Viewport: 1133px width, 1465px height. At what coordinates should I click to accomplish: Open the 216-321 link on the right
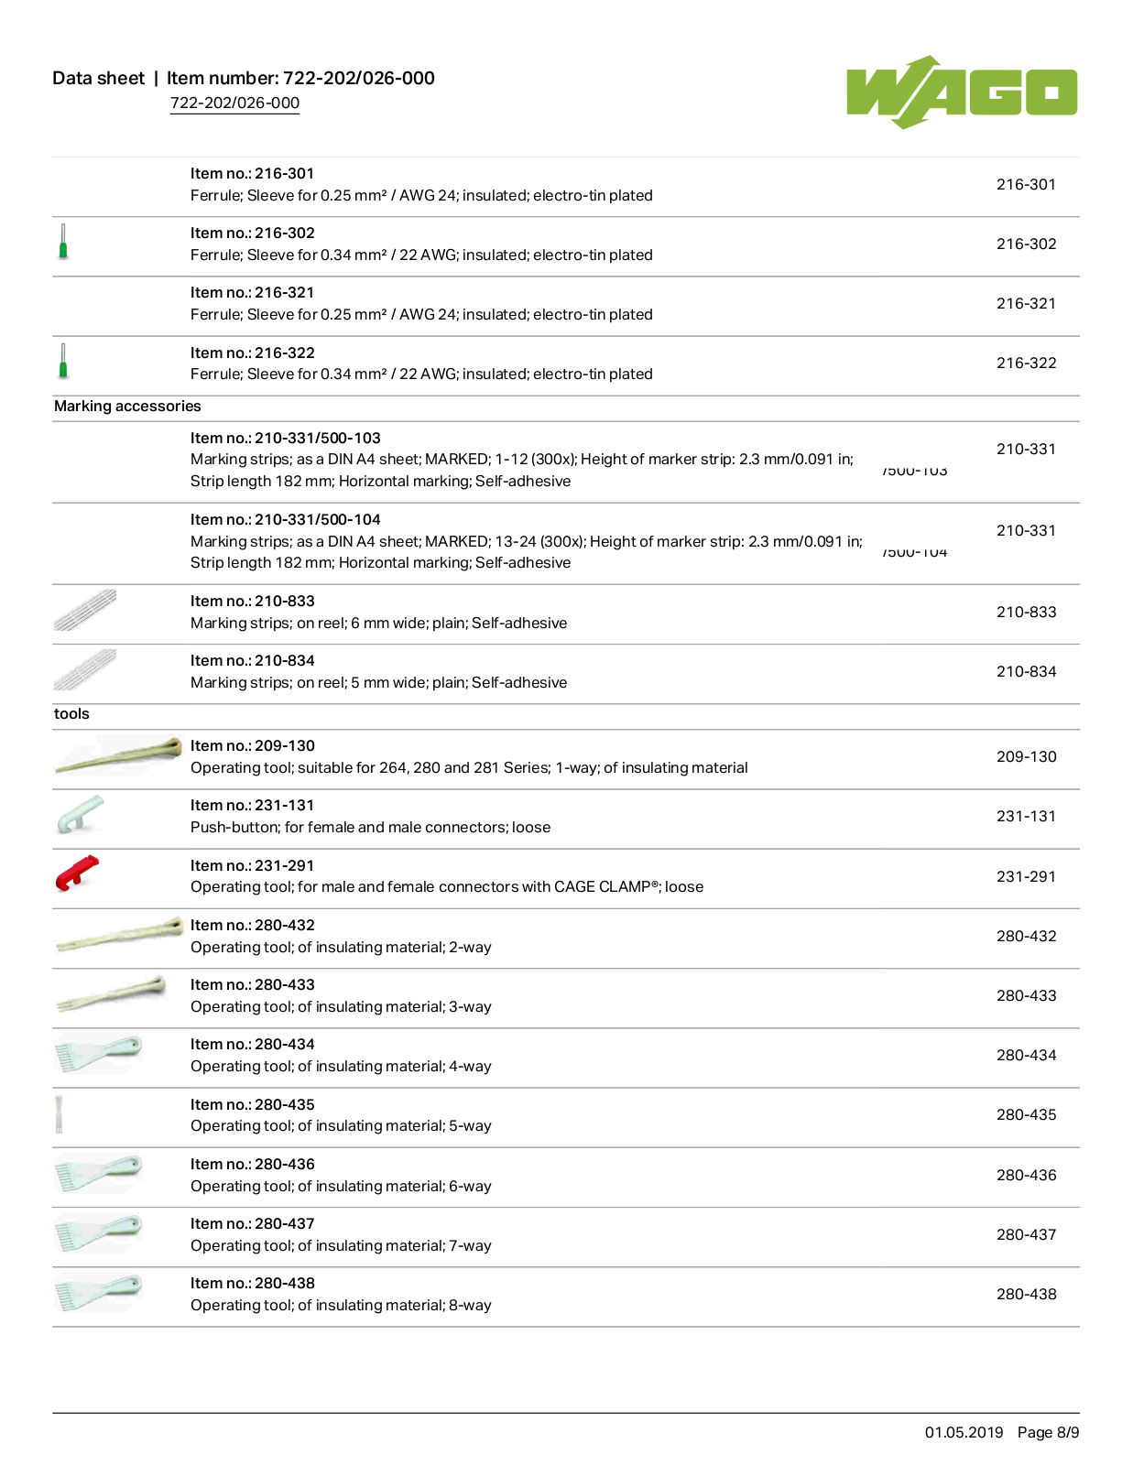click(x=1026, y=304)
